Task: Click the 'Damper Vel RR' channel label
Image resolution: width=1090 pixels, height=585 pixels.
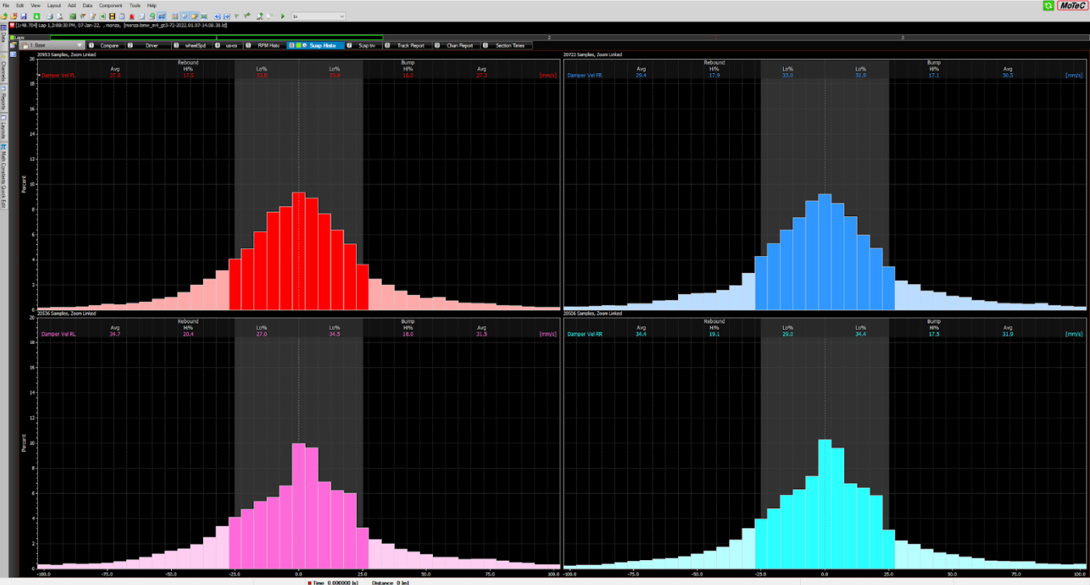Action: pos(585,334)
